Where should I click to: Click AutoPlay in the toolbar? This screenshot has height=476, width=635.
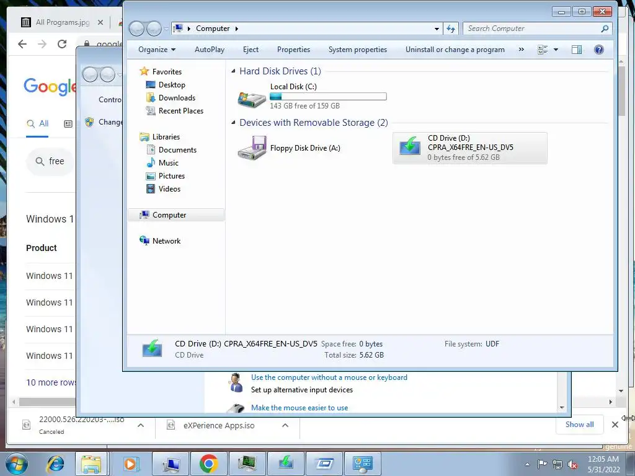click(210, 50)
